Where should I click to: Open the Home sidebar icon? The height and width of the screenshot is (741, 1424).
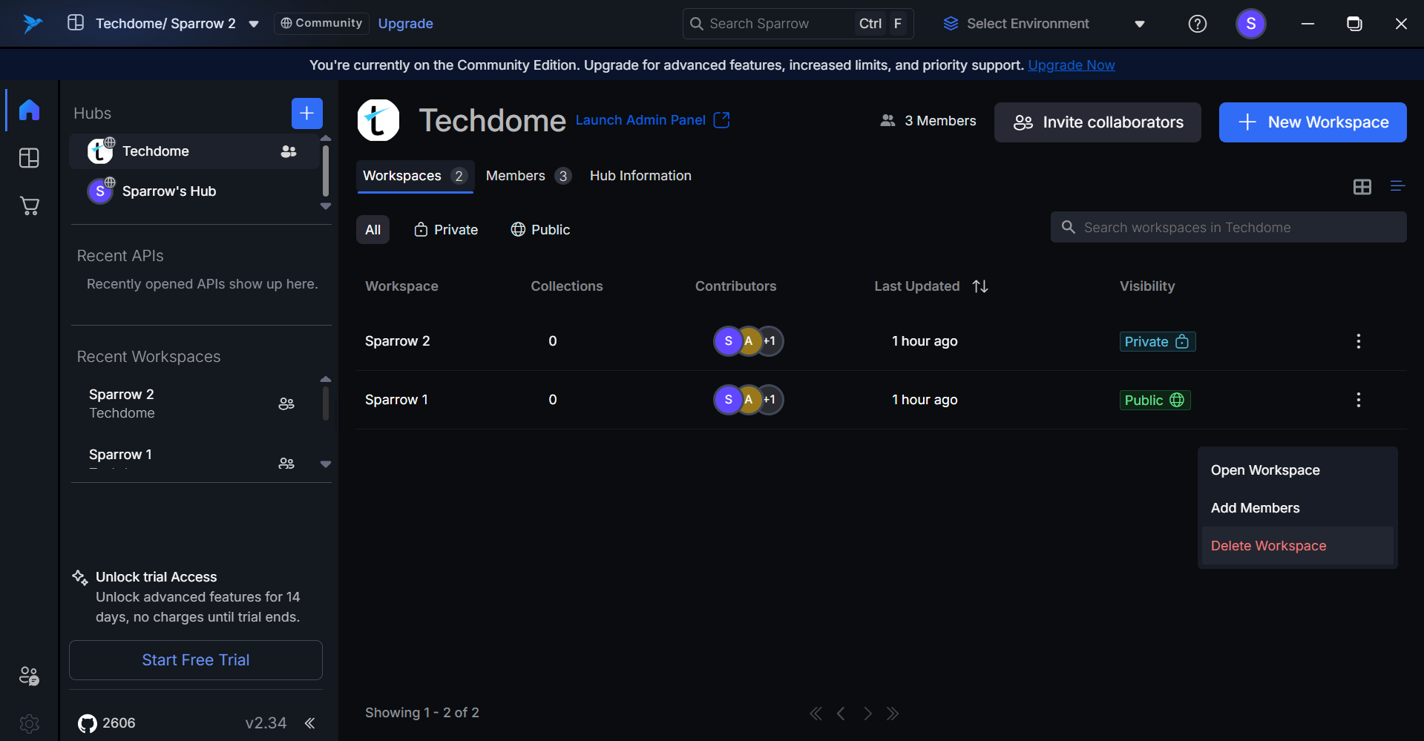29,110
